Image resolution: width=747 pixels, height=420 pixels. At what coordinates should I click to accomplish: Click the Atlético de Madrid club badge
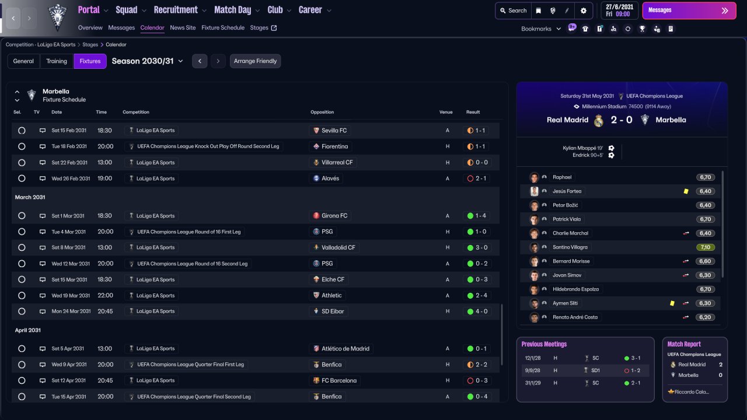pos(316,349)
